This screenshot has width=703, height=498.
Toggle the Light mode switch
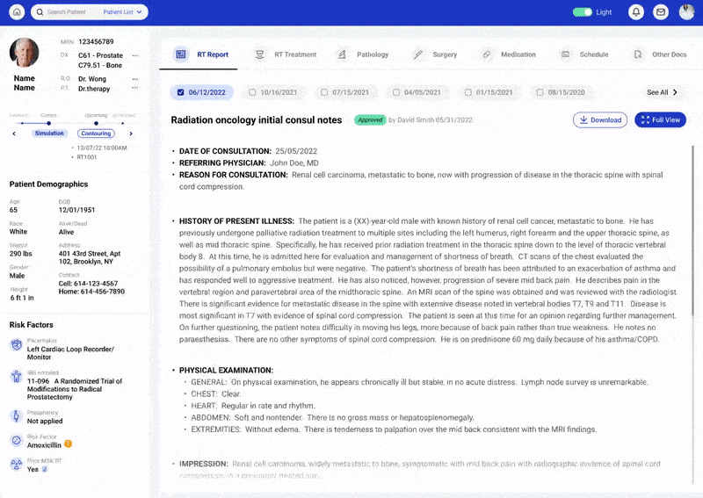[583, 12]
